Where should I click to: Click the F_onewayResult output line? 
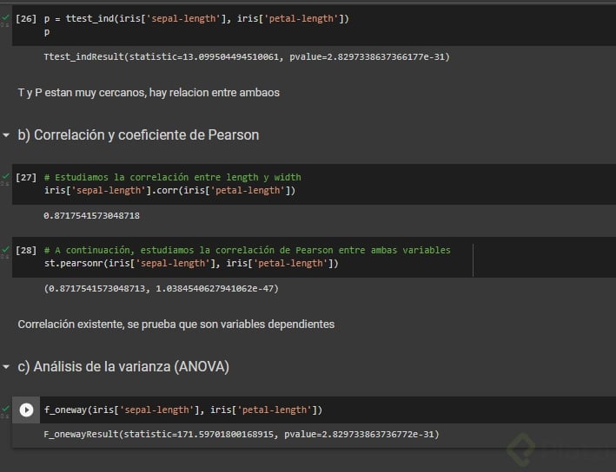click(x=242, y=435)
